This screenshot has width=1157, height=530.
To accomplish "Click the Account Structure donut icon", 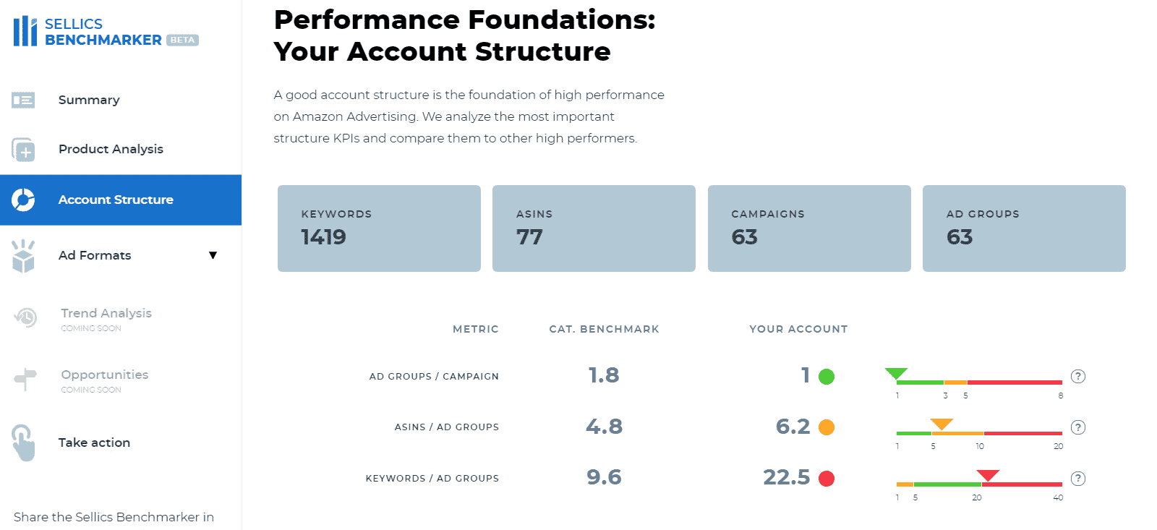I will tap(23, 200).
